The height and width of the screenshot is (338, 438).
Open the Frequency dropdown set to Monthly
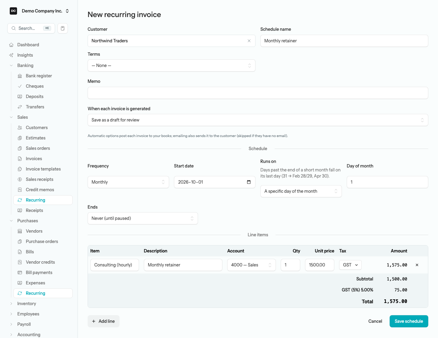click(128, 182)
